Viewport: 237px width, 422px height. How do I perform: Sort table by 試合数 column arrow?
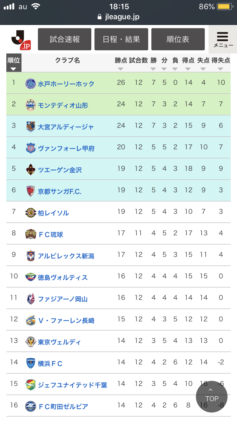click(138, 69)
